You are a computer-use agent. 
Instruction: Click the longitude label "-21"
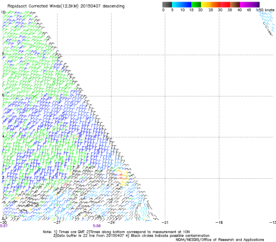click(x=165, y=222)
